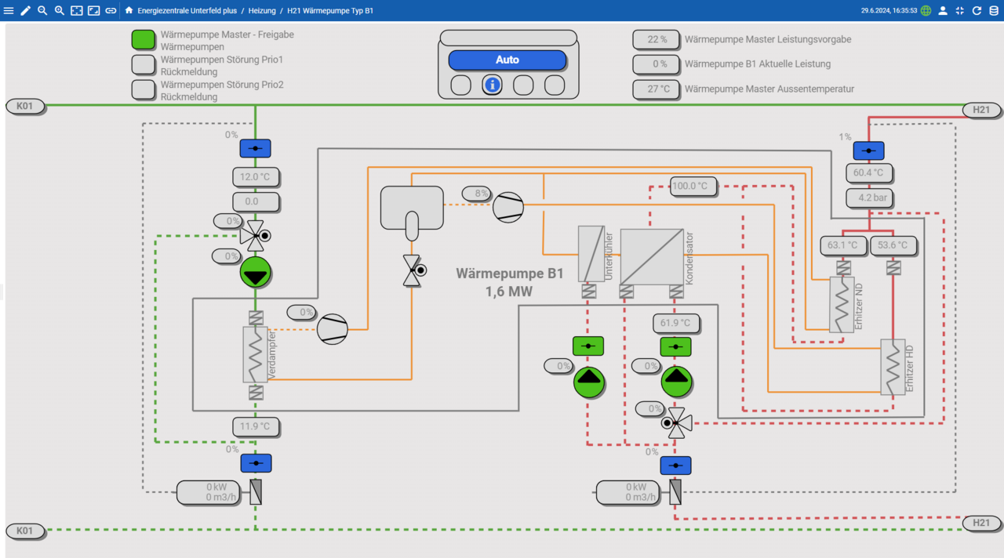Click the database icon in top bar
Viewport: 1004px width, 558px height.
point(994,11)
